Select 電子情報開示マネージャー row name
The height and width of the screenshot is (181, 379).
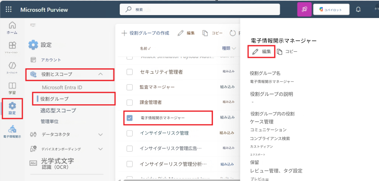pyautogui.click(x=163, y=118)
